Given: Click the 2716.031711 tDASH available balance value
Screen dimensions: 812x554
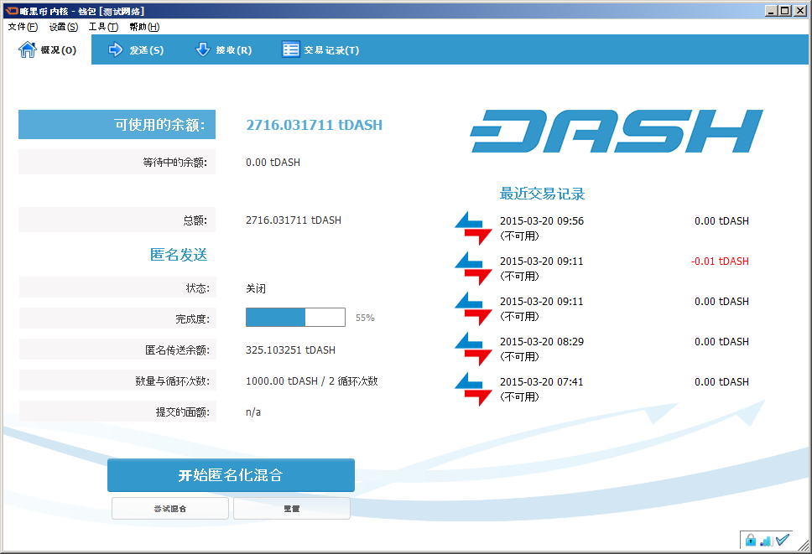Looking at the screenshot, I should click(x=314, y=125).
